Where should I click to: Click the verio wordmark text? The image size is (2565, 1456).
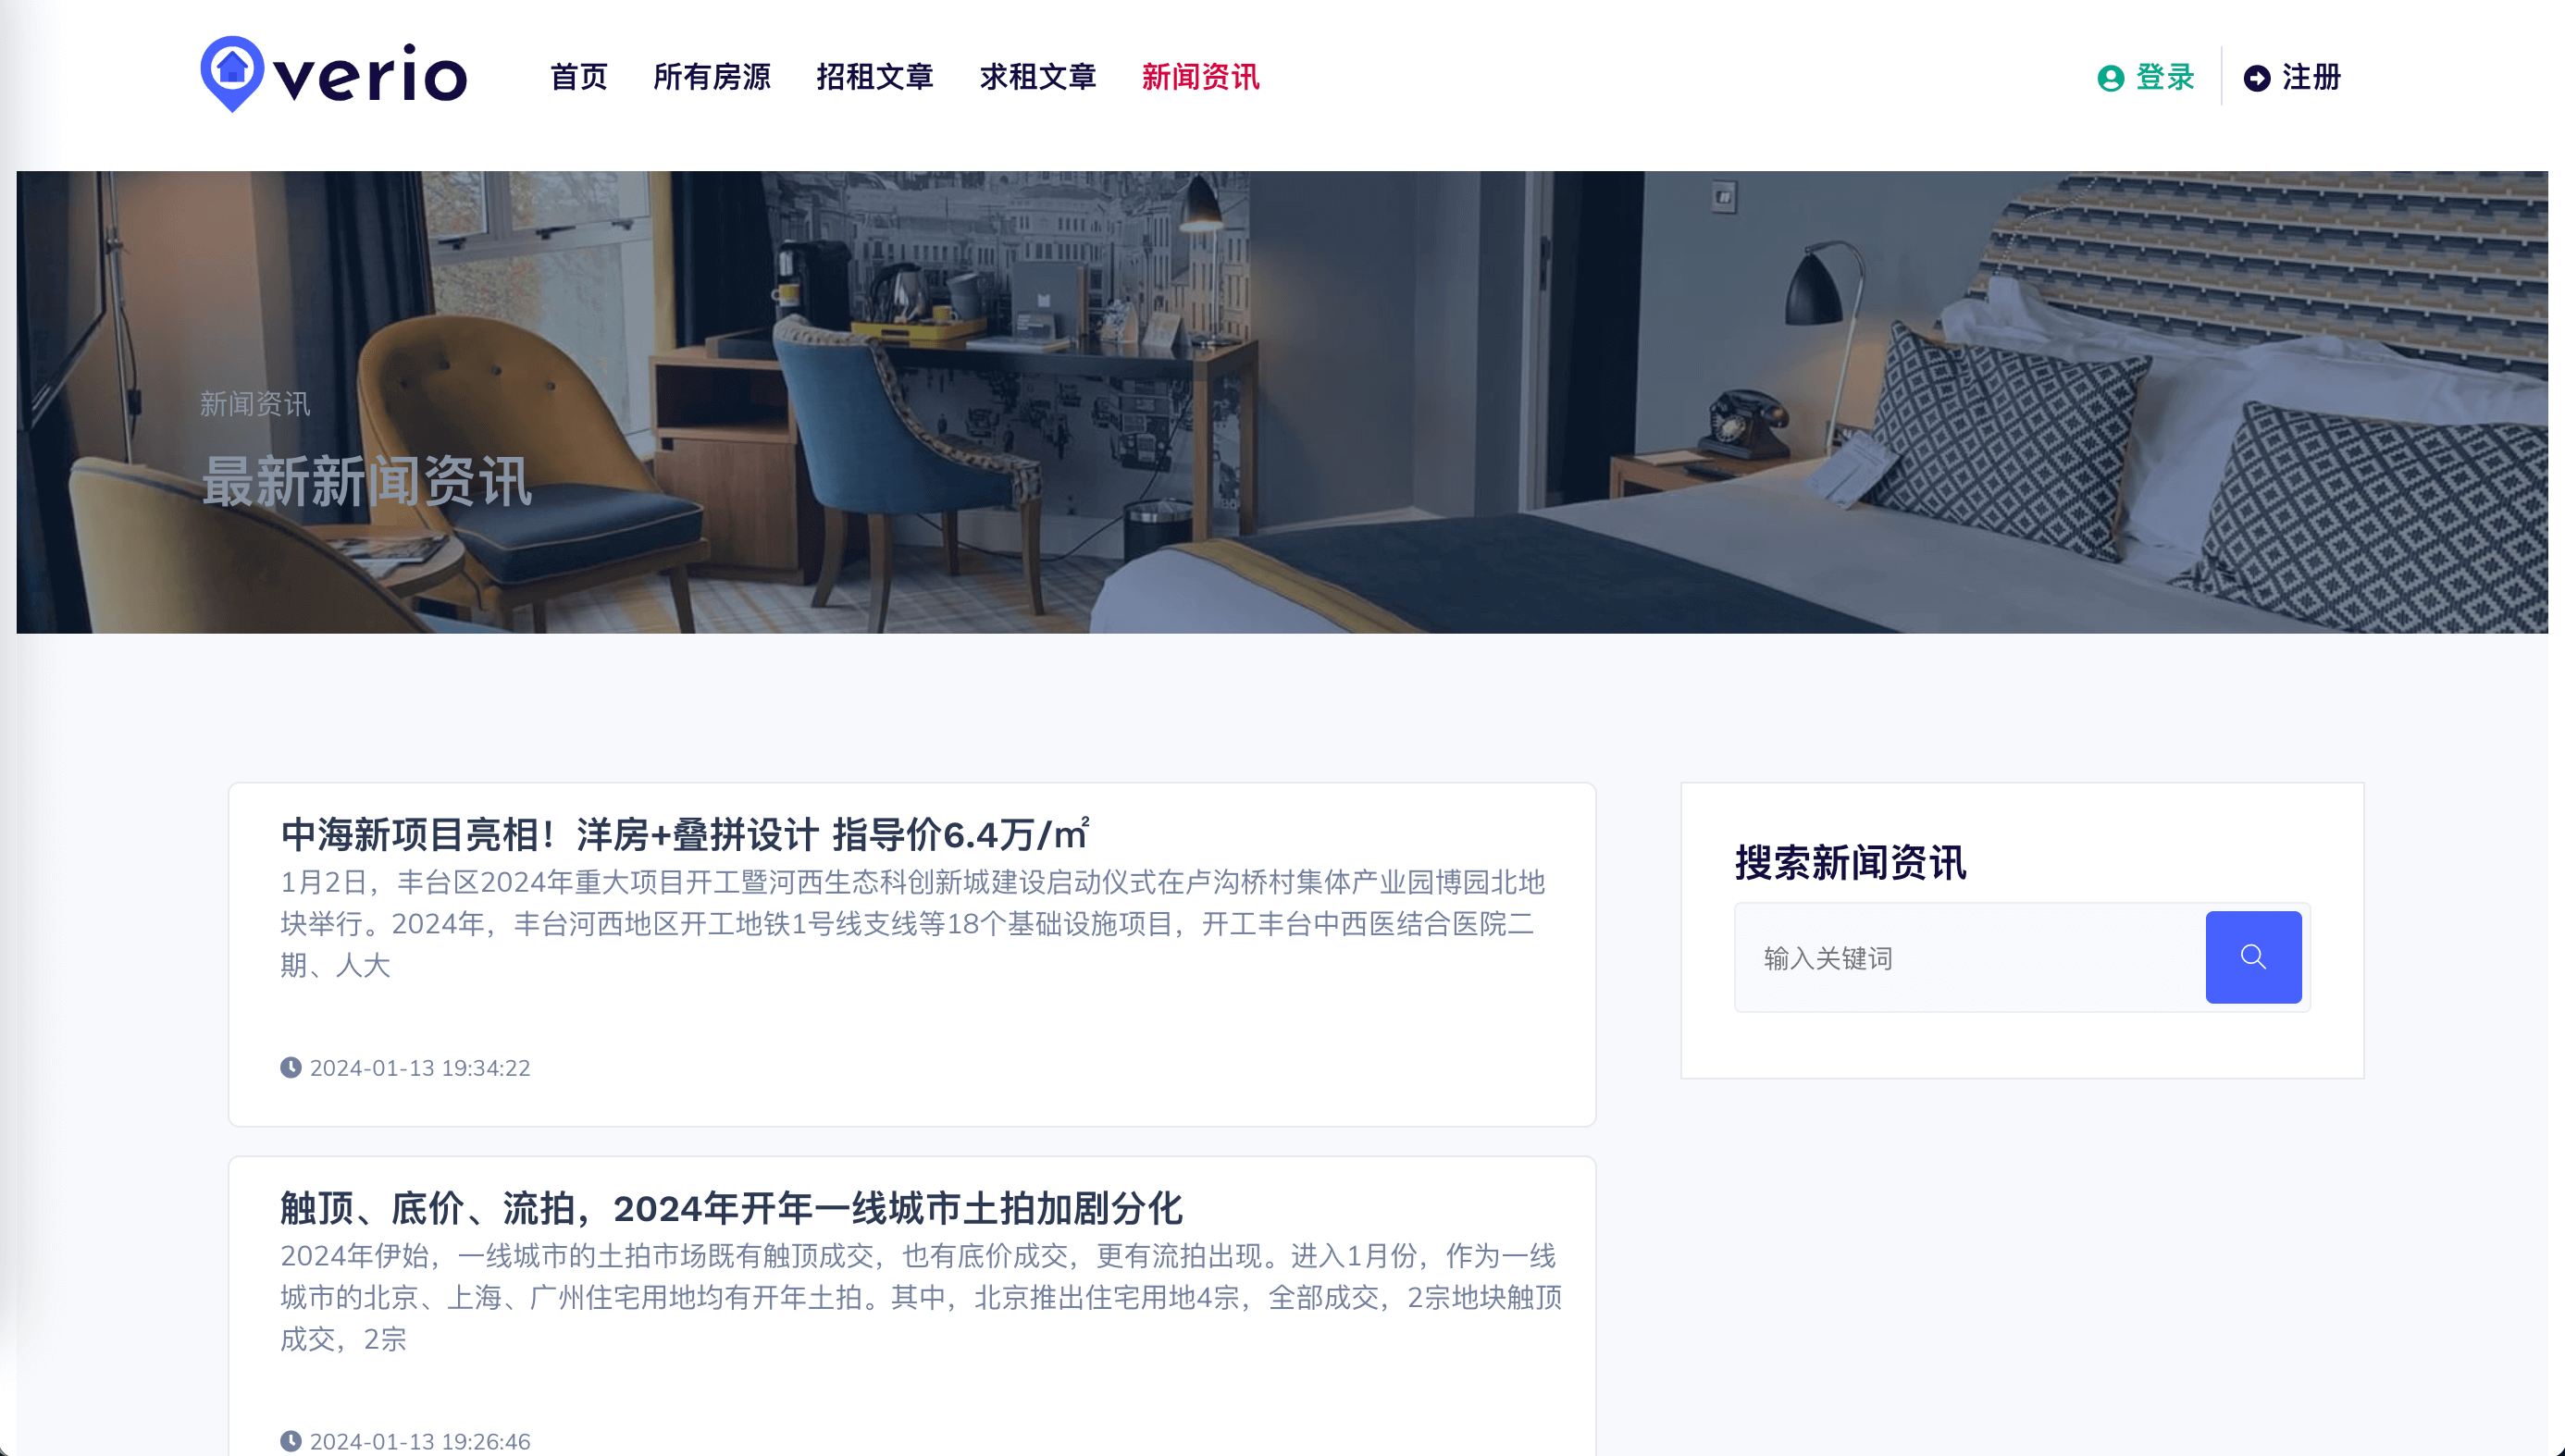tap(370, 74)
